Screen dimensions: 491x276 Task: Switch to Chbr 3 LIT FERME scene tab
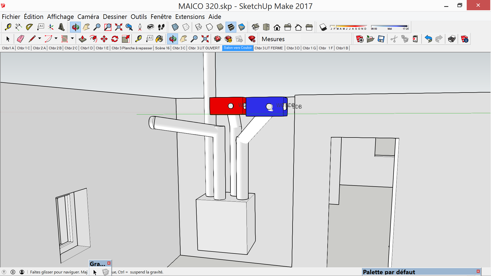tap(269, 48)
